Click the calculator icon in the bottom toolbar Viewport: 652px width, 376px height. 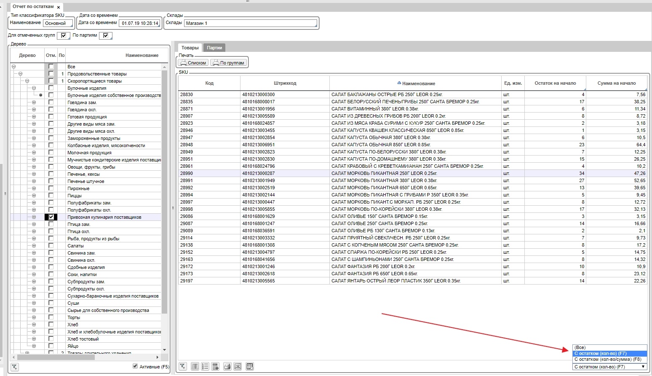(215, 366)
